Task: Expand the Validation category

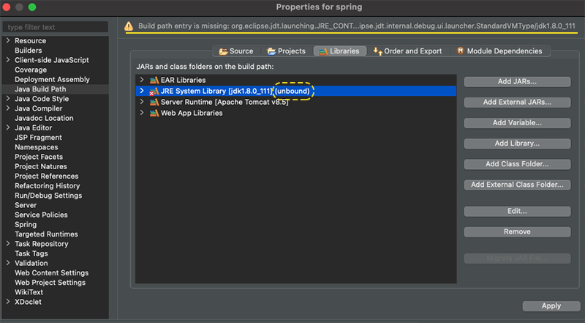Action: 8,263
